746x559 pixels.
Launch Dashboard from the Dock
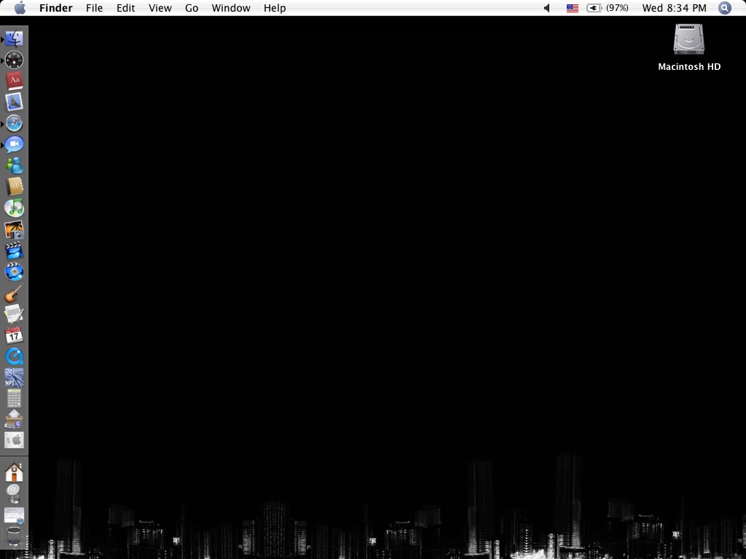(15, 60)
